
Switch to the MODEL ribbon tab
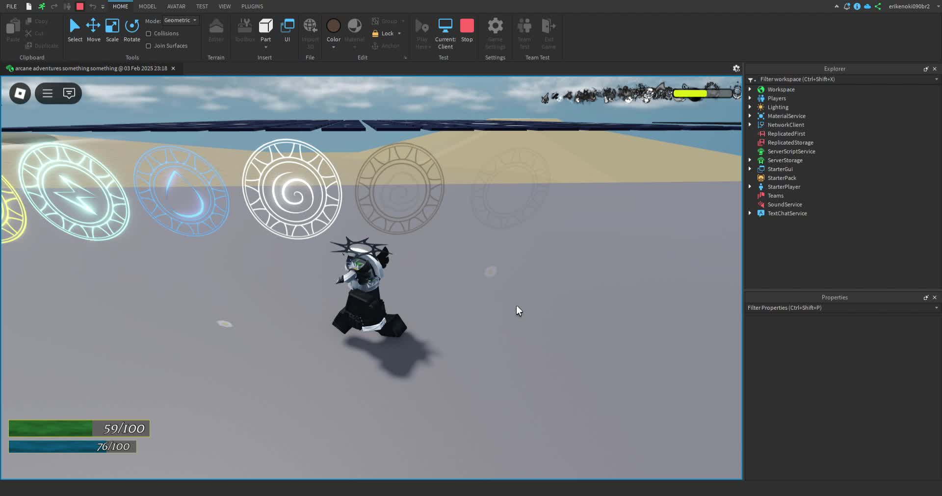click(x=147, y=6)
